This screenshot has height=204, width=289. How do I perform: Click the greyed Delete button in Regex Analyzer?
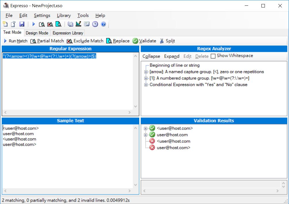202,56
